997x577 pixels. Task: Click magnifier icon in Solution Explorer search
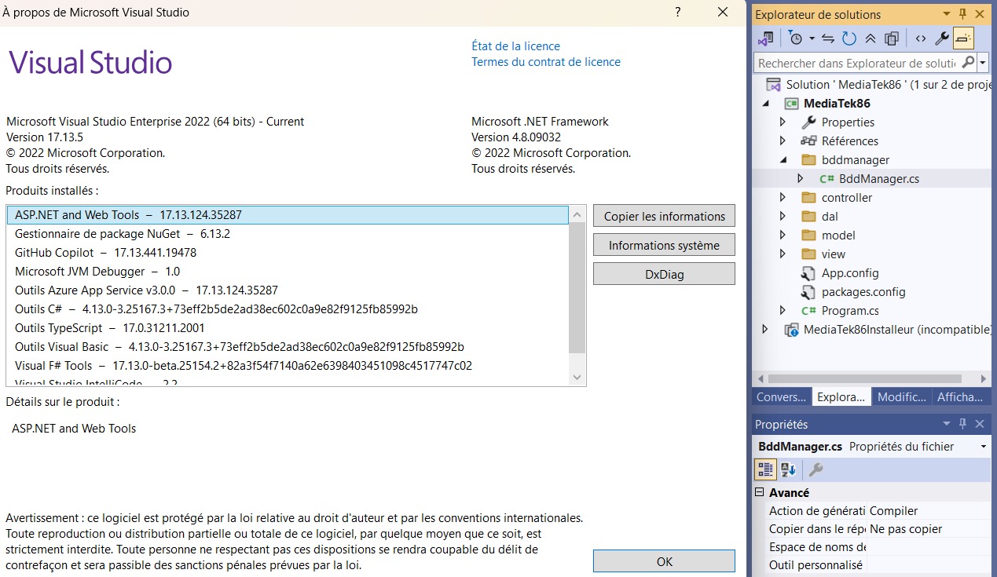(x=968, y=62)
